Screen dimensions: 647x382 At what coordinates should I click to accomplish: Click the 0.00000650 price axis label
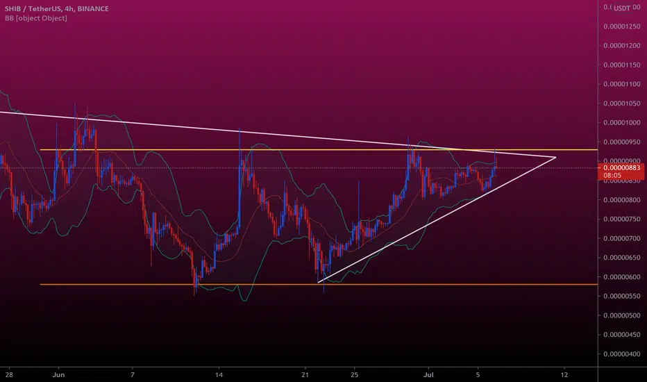(622, 258)
